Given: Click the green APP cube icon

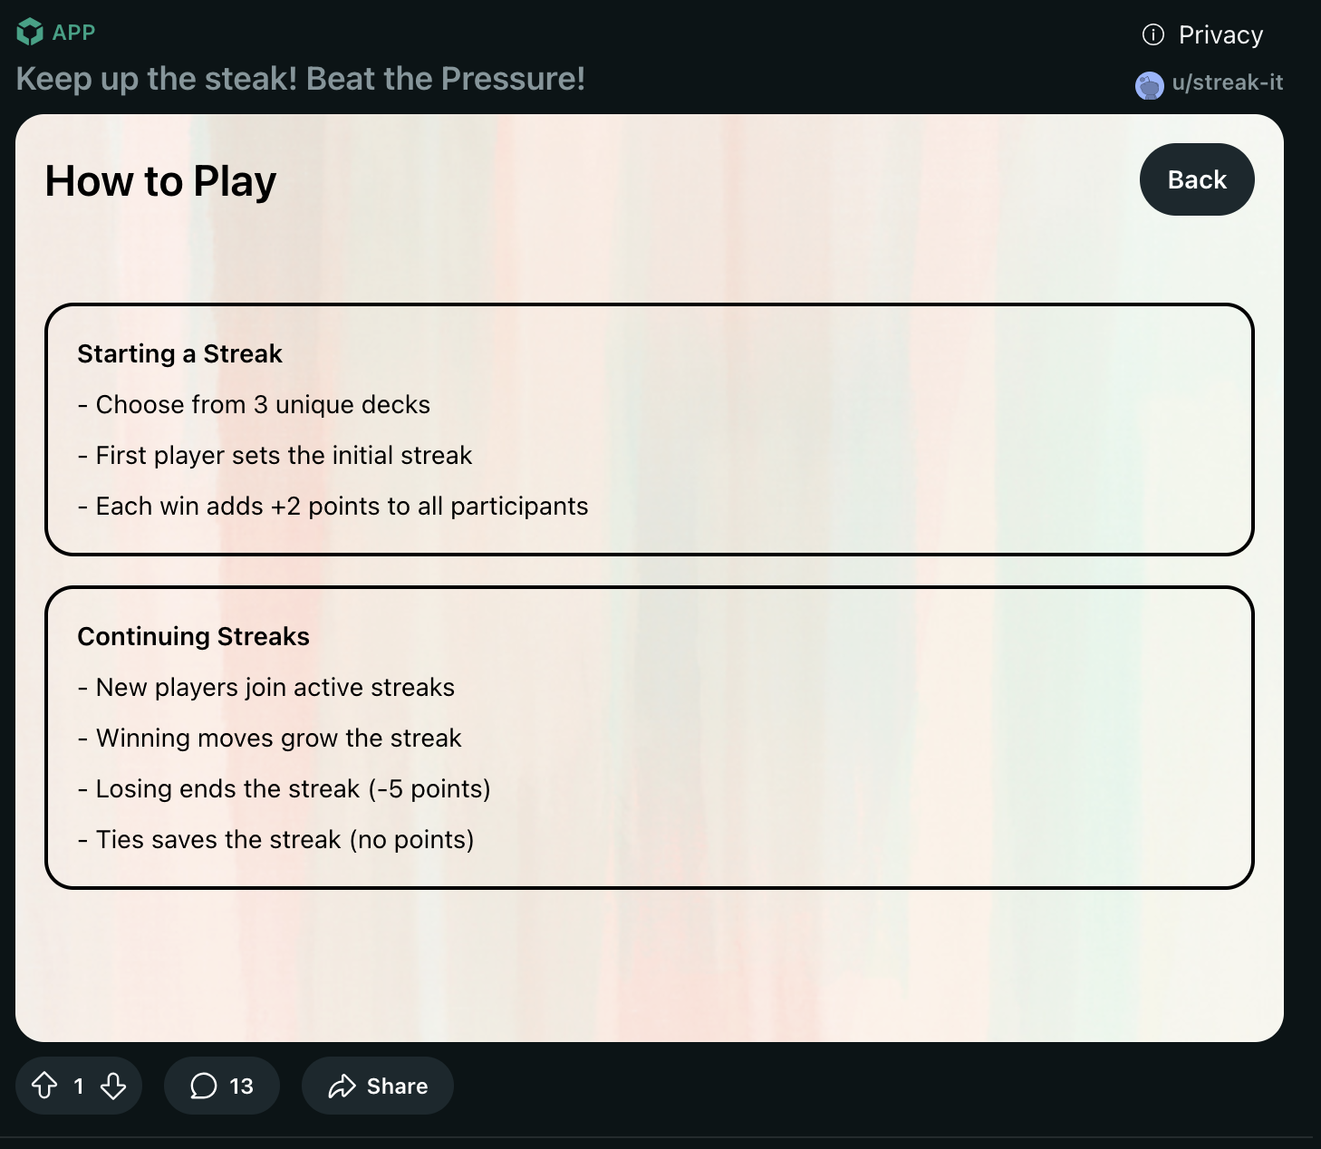Looking at the screenshot, I should [x=30, y=33].
